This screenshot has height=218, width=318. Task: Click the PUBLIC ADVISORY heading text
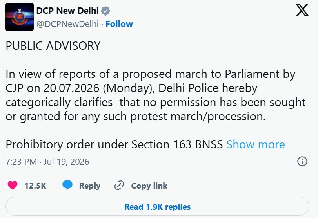tap(53, 45)
